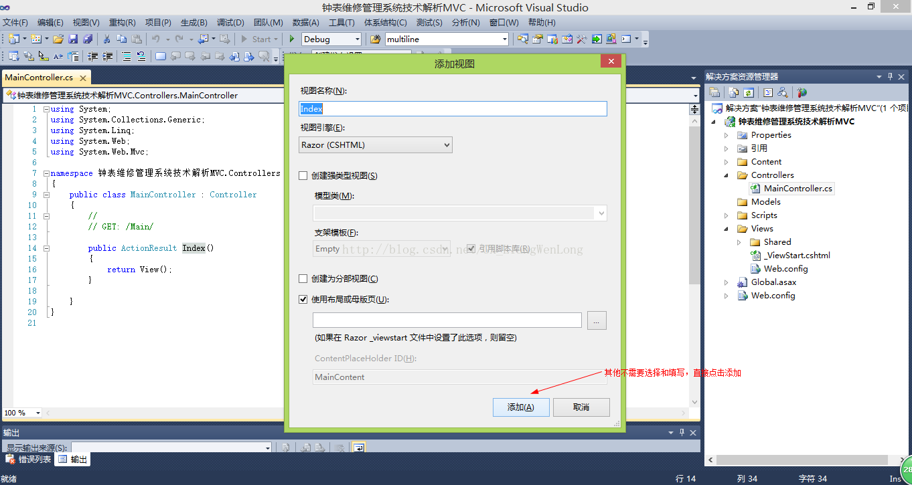912x485 pixels.
Task: Open the multiline find combo box
Action: point(447,39)
